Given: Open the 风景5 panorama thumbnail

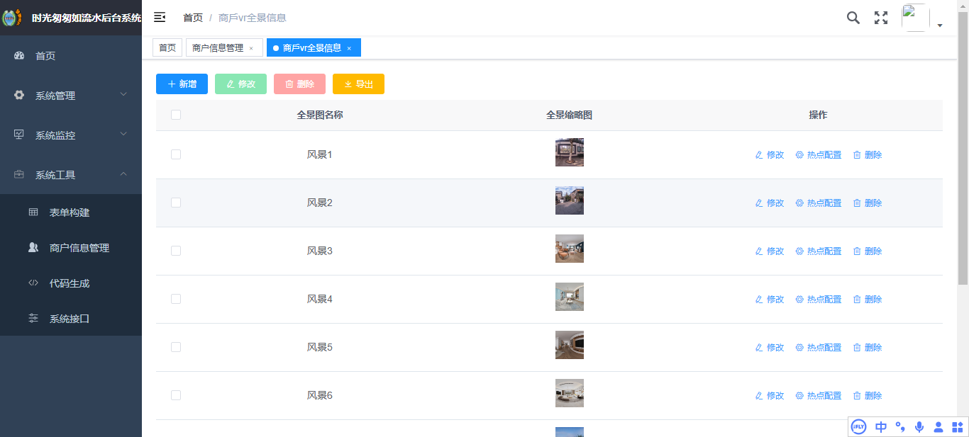Looking at the screenshot, I should [570, 345].
